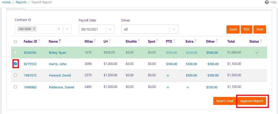Add Extra plus icon for Patterson, Daniel
The image size is (278, 114).
pyautogui.click(x=188, y=87)
